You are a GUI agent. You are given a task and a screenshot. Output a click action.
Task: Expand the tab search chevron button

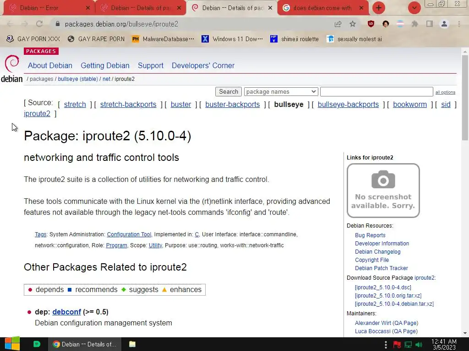(x=414, y=8)
